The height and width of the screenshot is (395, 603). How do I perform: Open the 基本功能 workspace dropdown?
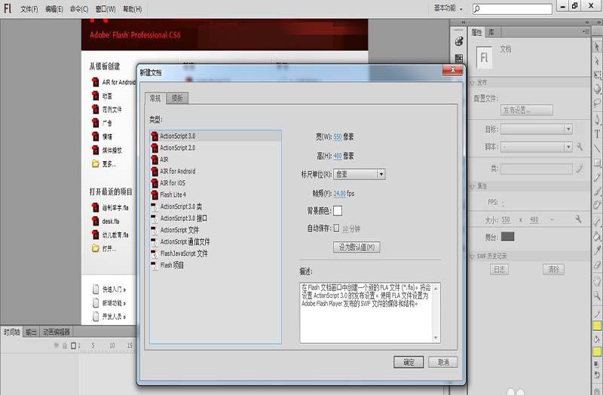click(x=448, y=8)
